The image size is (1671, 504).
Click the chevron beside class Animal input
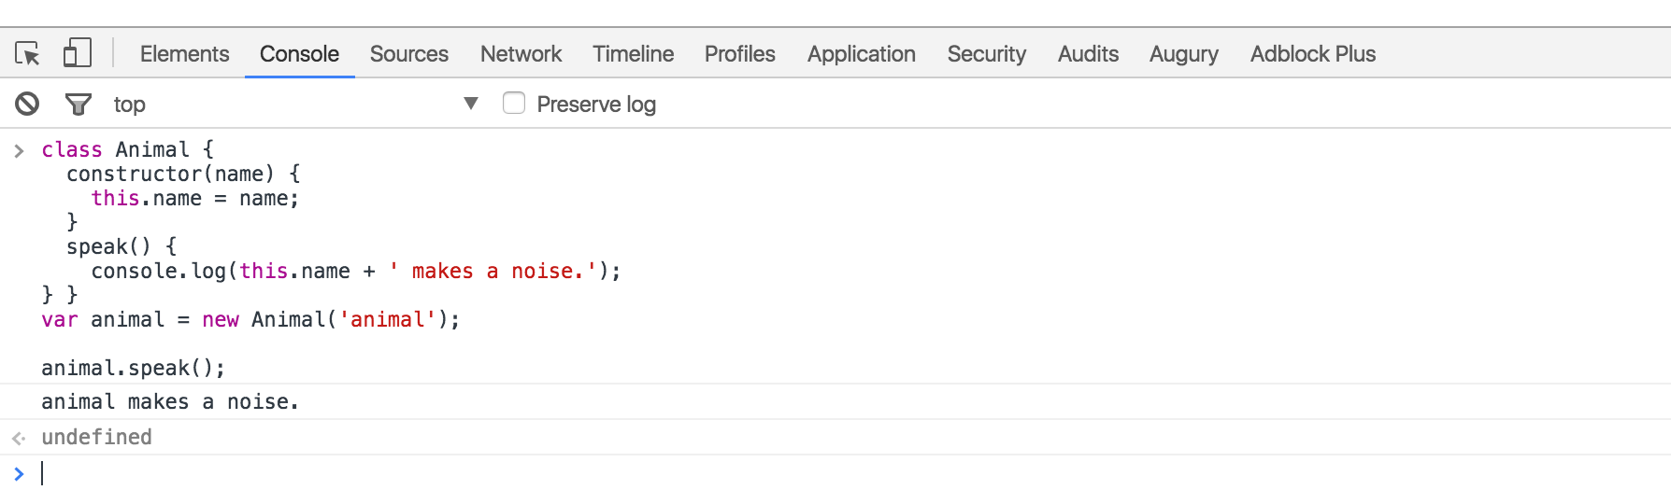coord(19,150)
